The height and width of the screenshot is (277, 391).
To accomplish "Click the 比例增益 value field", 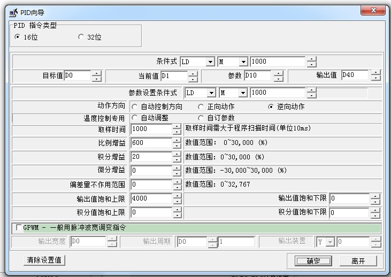I will click(150, 143).
